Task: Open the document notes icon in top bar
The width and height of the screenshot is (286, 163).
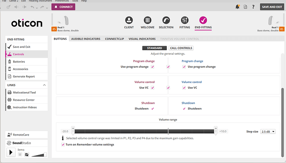Action: [245, 7]
